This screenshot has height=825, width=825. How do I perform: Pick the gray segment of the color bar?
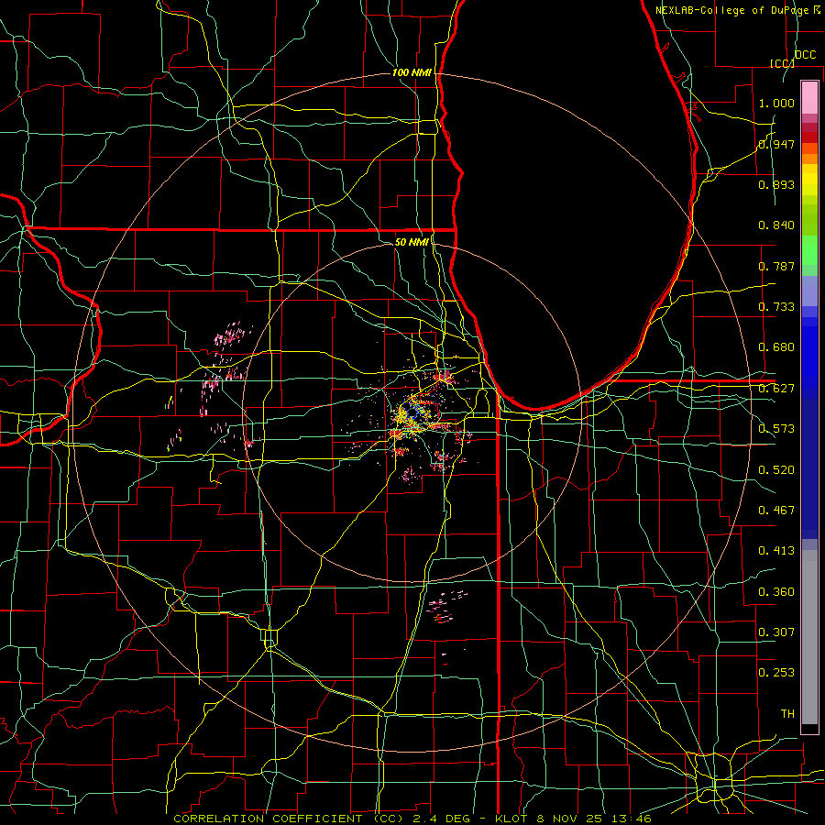click(809, 637)
